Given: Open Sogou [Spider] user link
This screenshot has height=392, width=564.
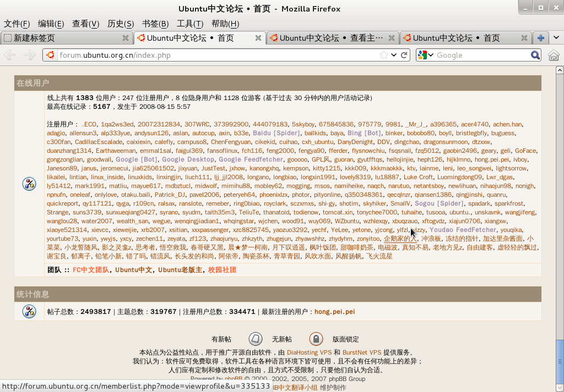Looking at the screenshot, I should [x=439, y=203].
